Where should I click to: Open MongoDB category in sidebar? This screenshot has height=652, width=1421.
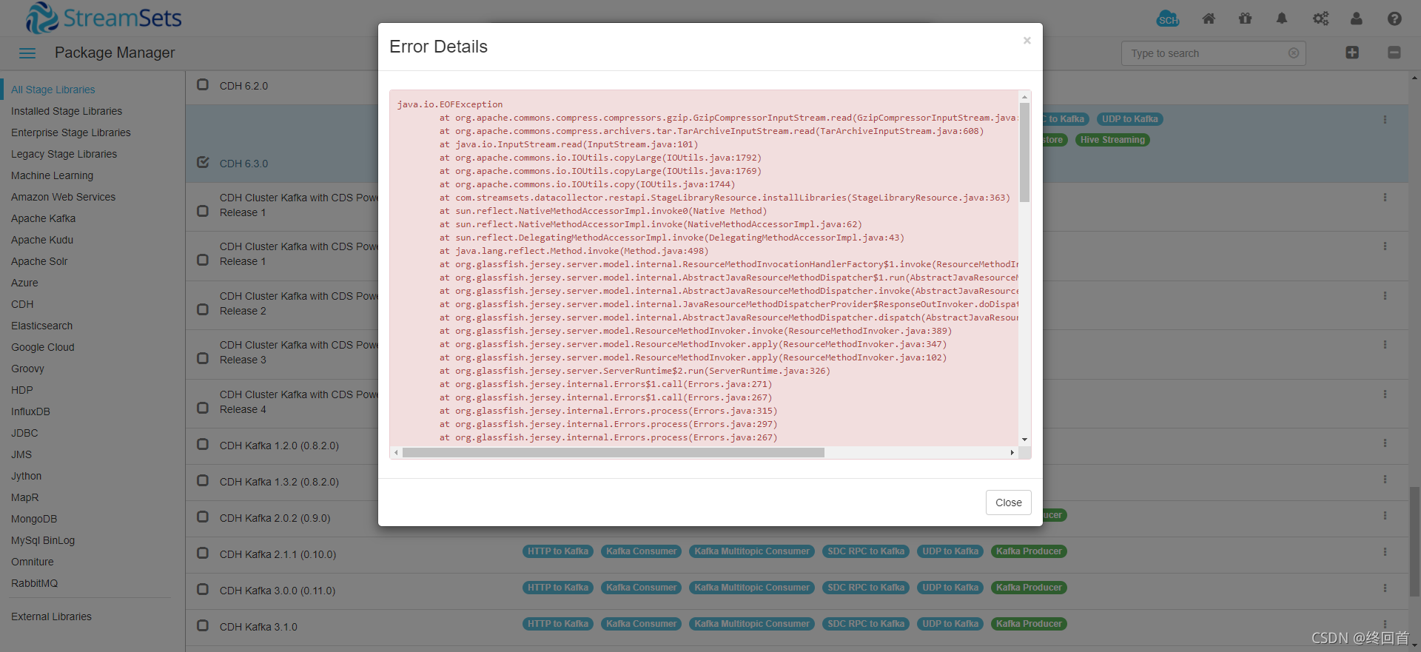coord(34,519)
